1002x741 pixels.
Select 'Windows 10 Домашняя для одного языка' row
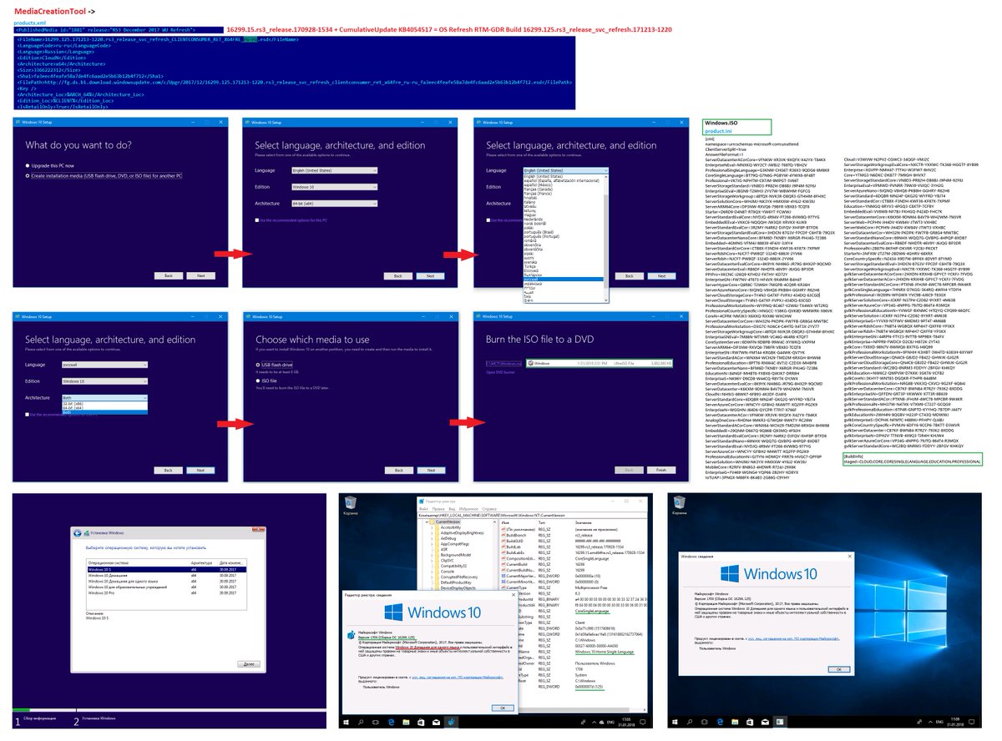pos(167,582)
